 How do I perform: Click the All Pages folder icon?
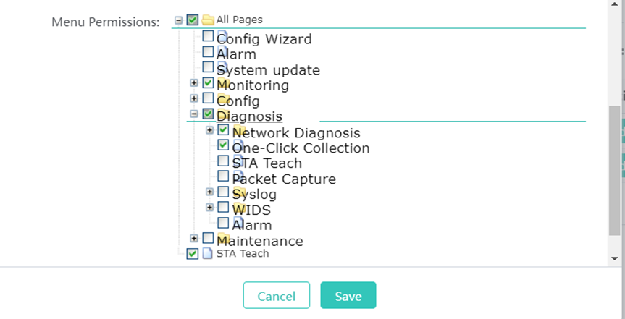coord(207,20)
